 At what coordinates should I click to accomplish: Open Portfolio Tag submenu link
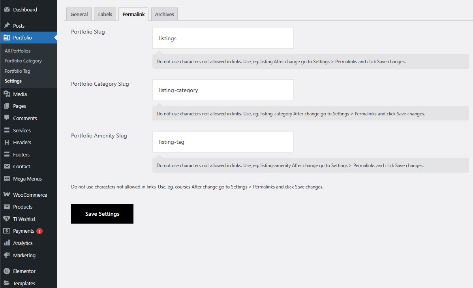pos(17,71)
